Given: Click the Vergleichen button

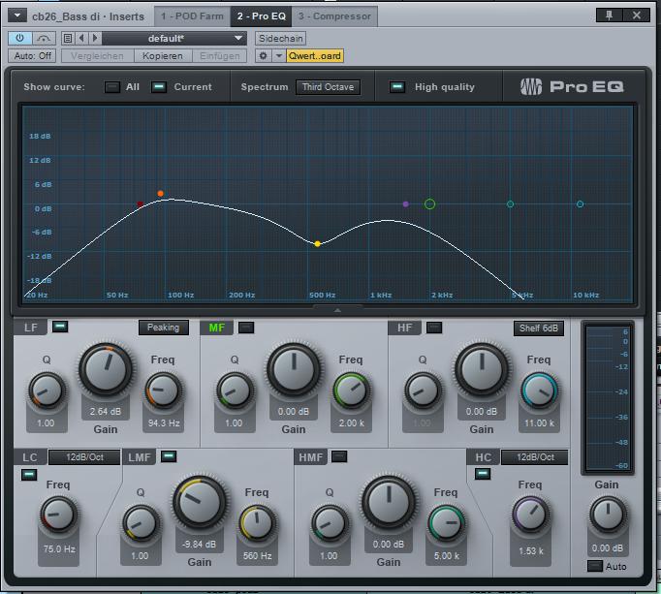Looking at the screenshot, I should [x=97, y=55].
